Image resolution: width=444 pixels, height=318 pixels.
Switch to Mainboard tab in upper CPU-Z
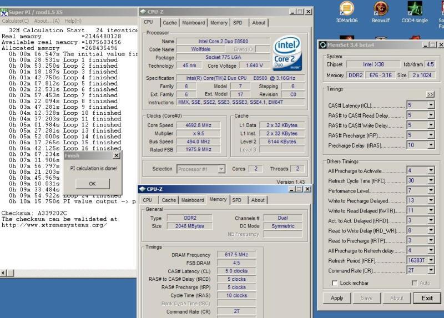(193, 23)
